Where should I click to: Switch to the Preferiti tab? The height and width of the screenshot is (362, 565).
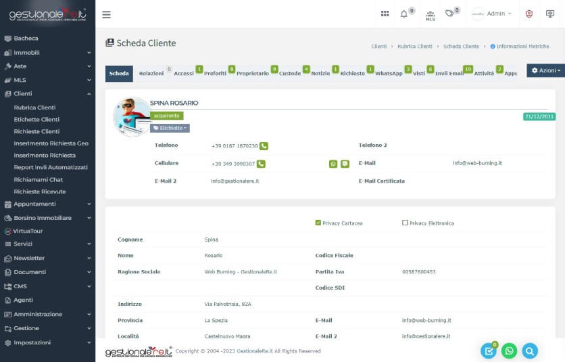[x=215, y=73]
